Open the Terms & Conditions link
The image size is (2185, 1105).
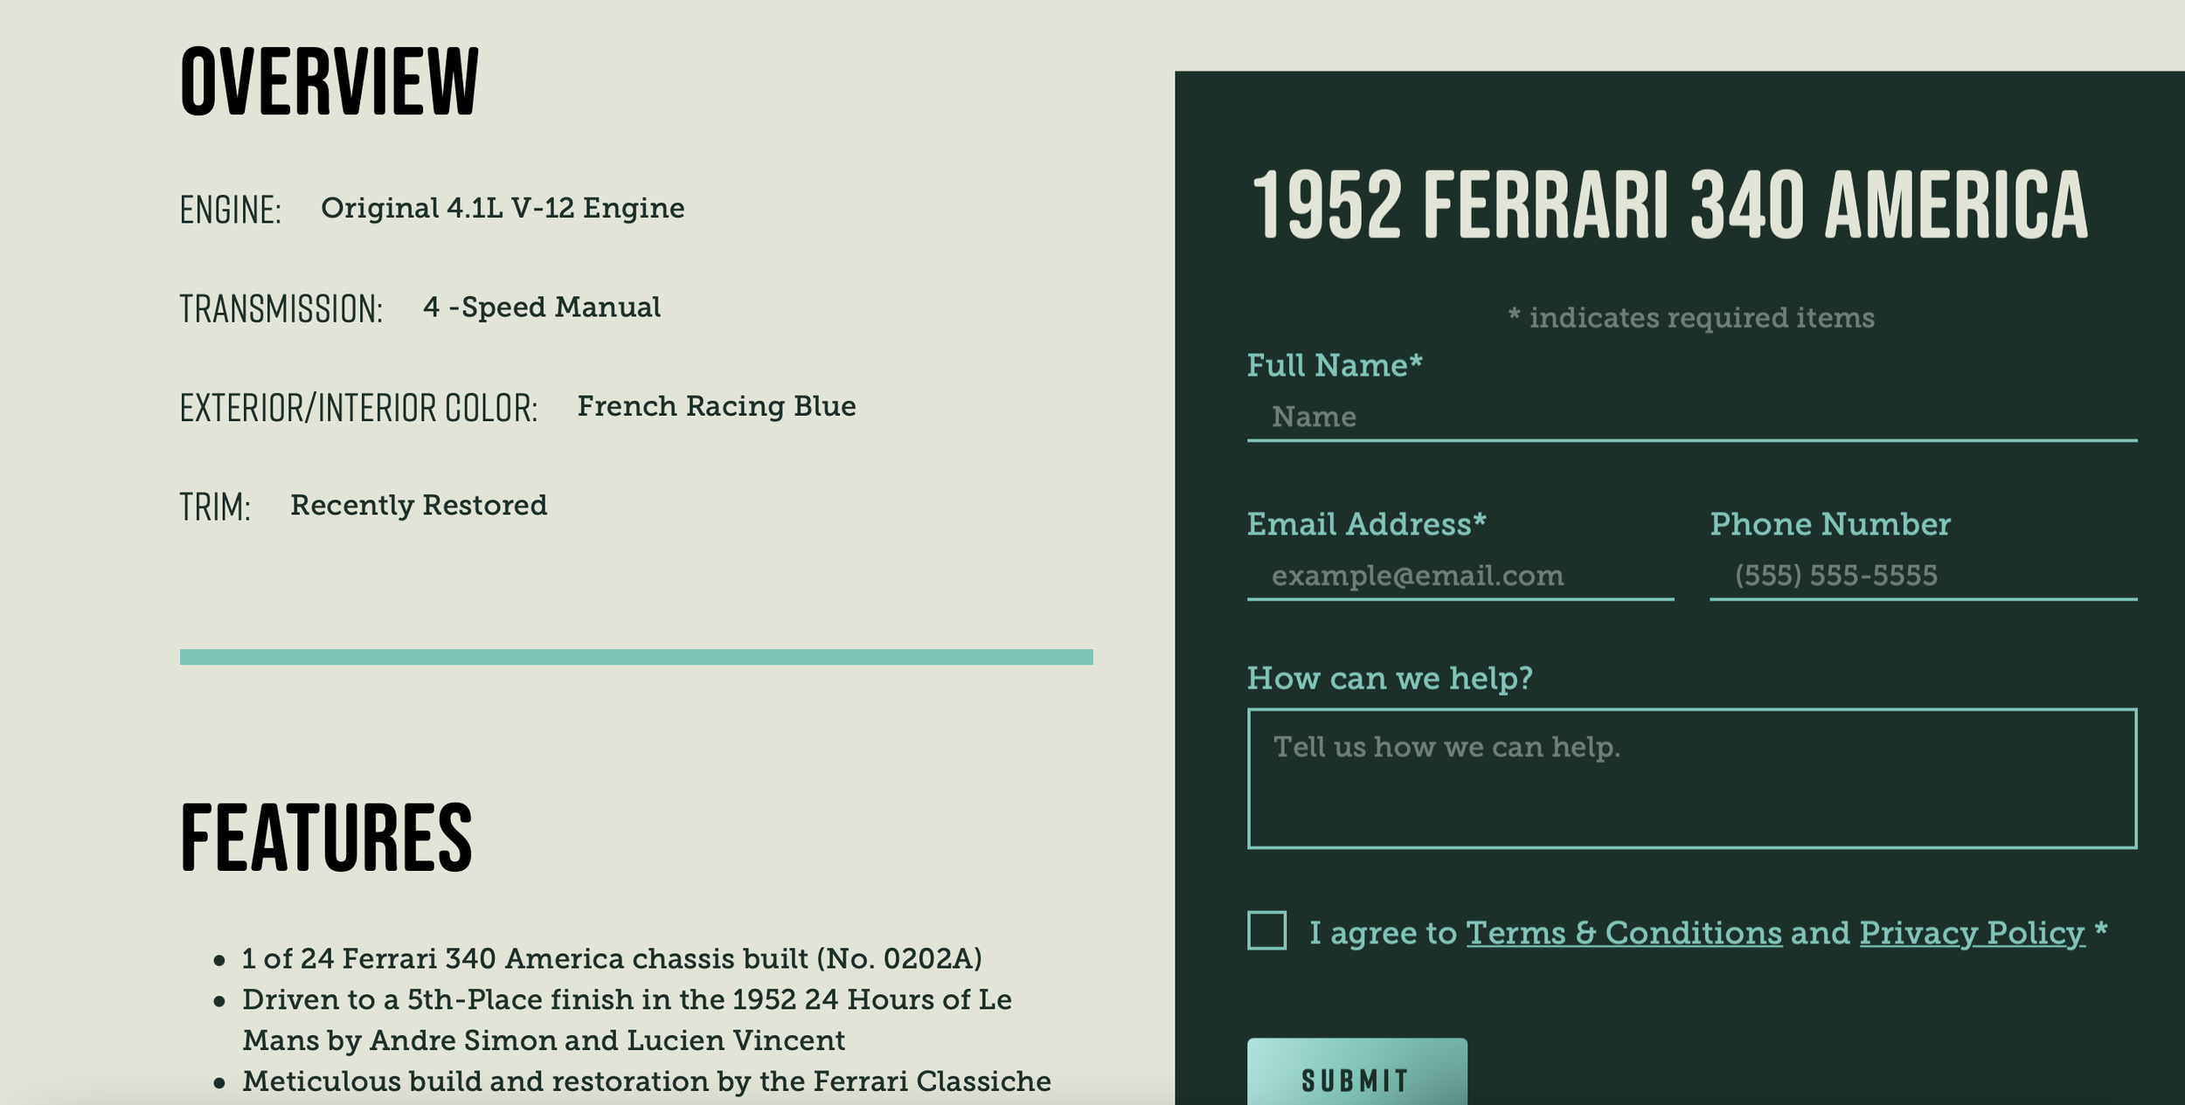pyautogui.click(x=1624, y=933)
